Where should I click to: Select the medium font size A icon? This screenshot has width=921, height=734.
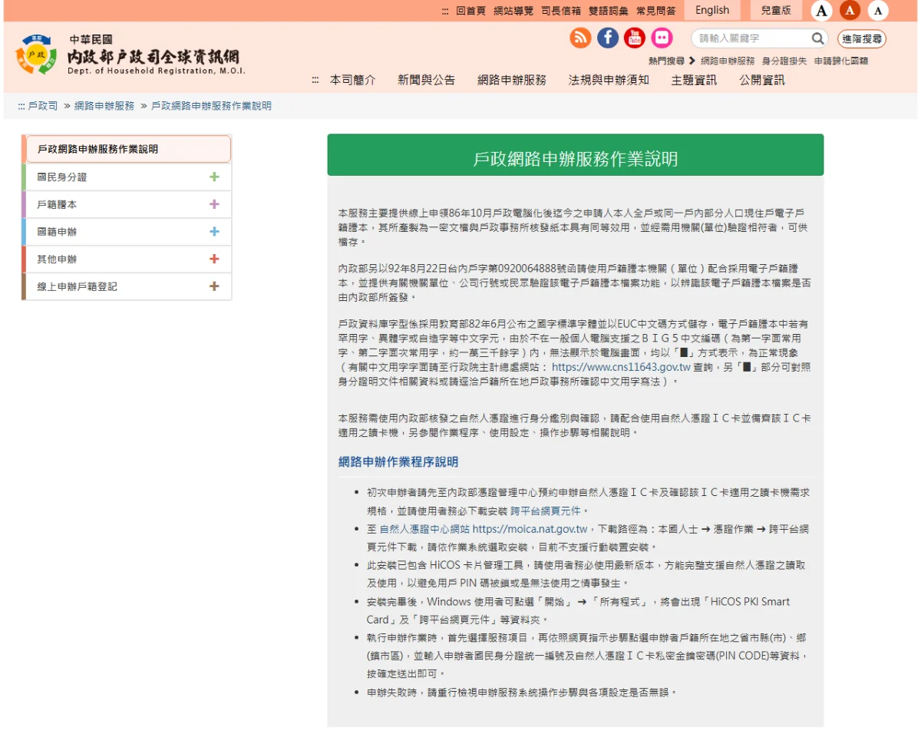coord(850,10)
